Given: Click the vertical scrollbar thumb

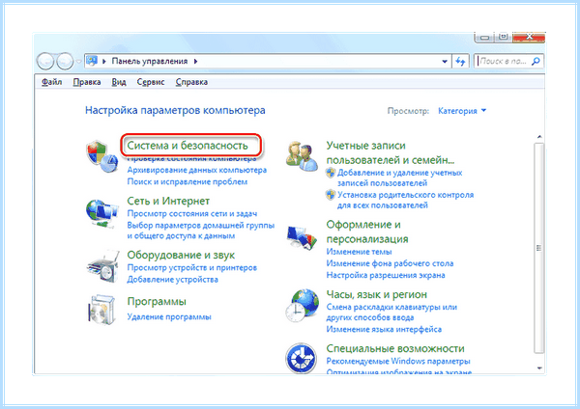Looking at the screenshot, I should coord(539,248).
